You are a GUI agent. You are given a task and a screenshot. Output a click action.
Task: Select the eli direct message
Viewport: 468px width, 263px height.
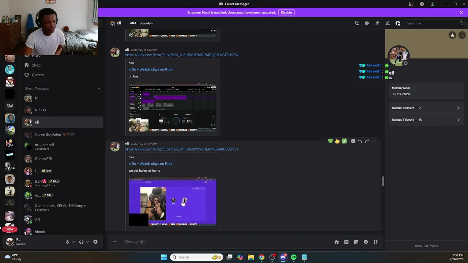[63, 122]
